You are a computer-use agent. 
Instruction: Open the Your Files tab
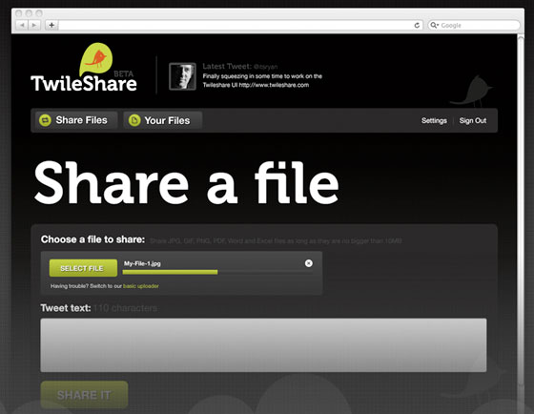[x=163, y=120]
